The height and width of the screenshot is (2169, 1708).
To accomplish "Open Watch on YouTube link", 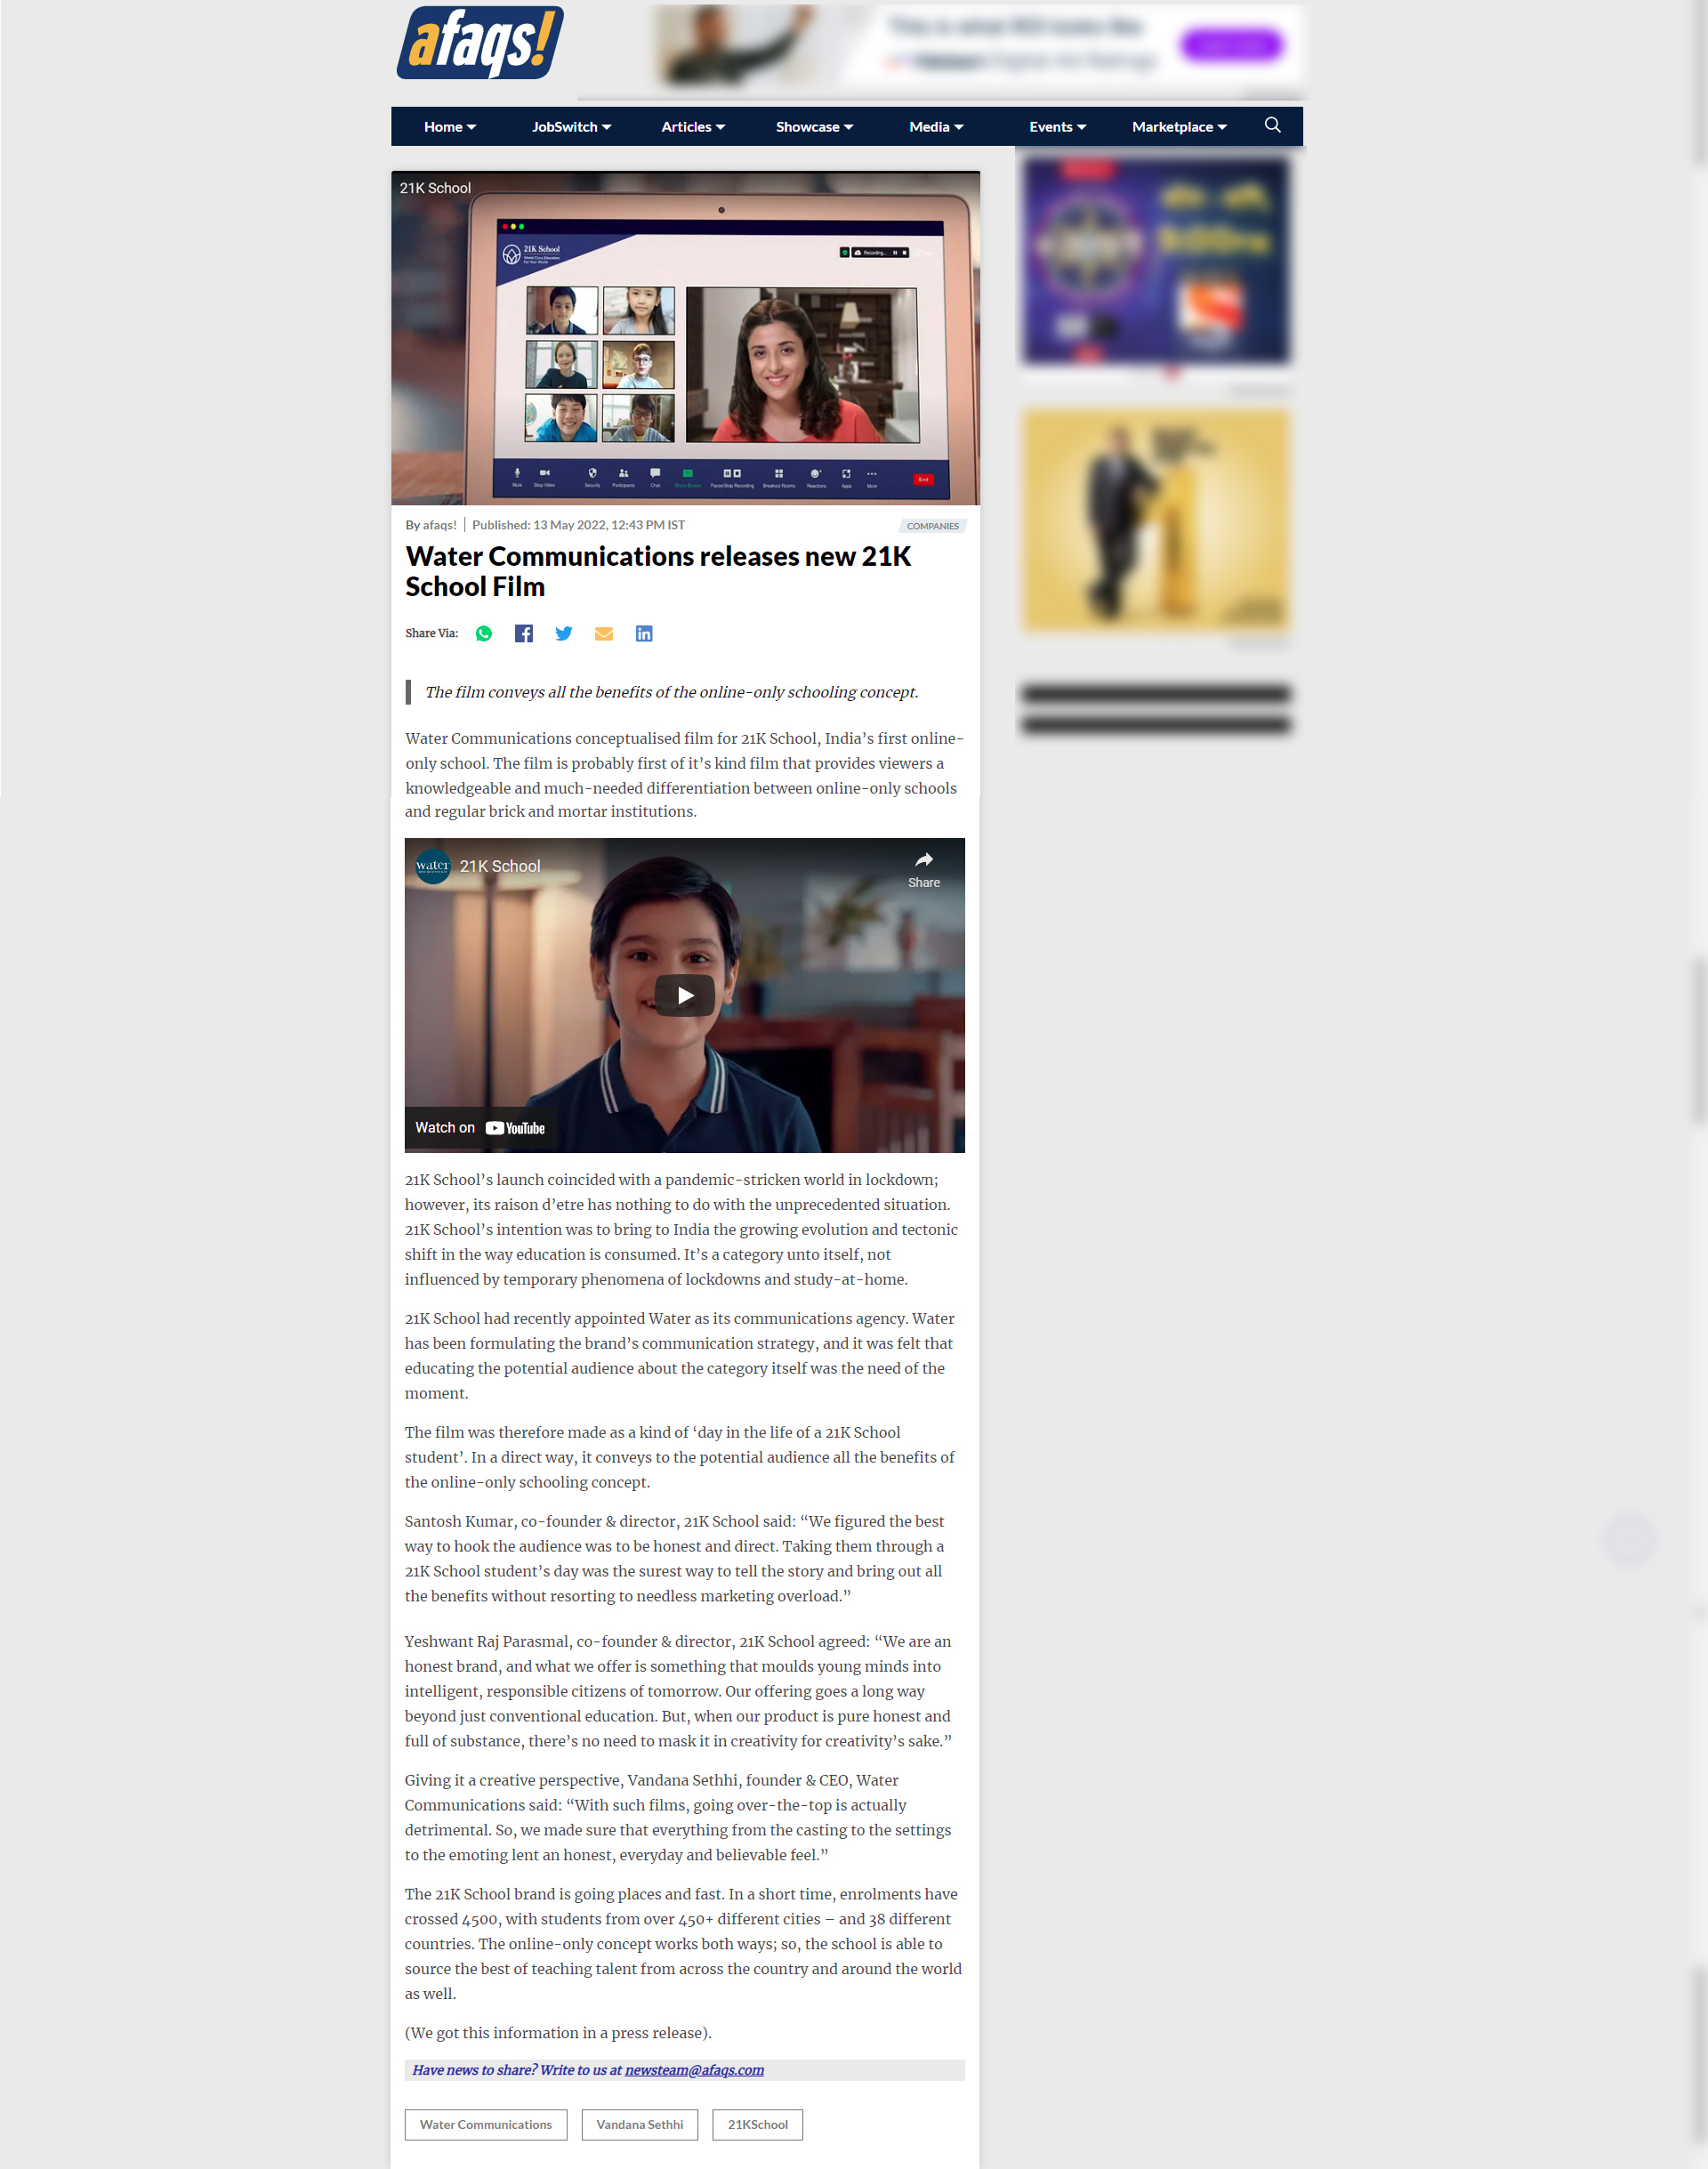I will click(480, 1127).
